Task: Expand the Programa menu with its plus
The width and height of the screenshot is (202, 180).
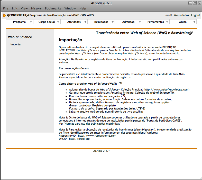Action: click(31, 22)
